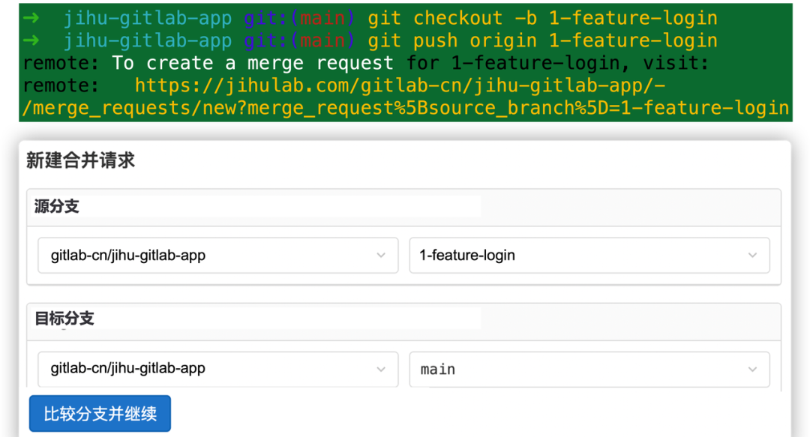Screen dimensions: 810x437
Task: Open the 1-feature-login source branch dropdown
Action: (589, 255)
